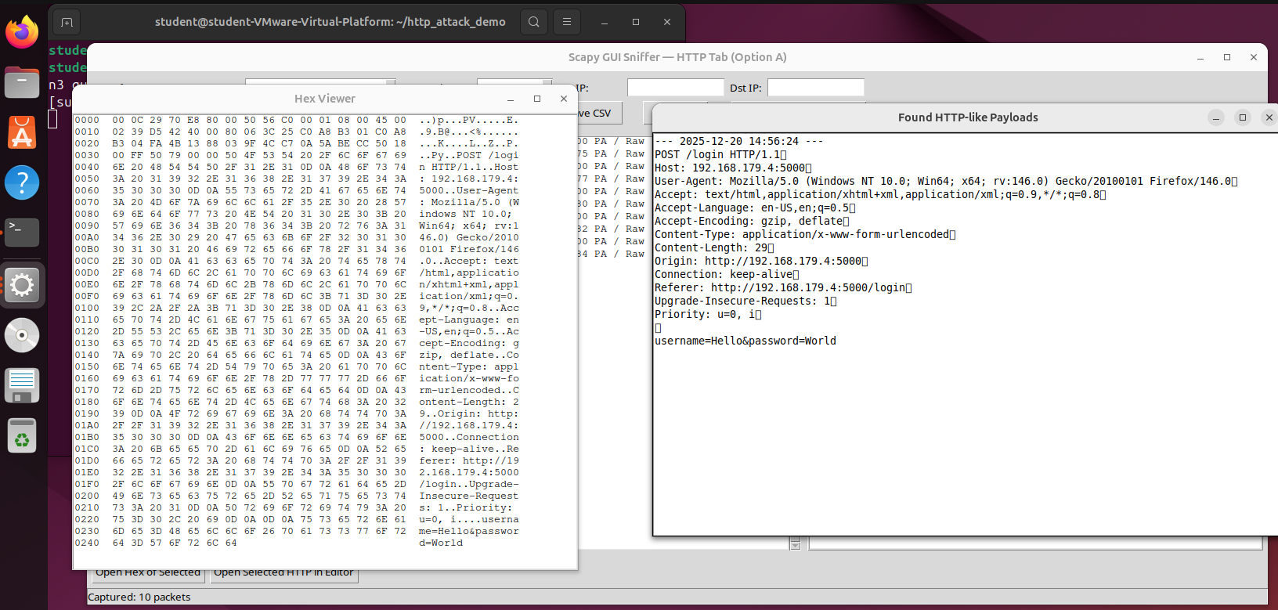Viewport: 1278px width, 610px height.
Task: Click the disc media icon in dock
Action: pos(22,335)
